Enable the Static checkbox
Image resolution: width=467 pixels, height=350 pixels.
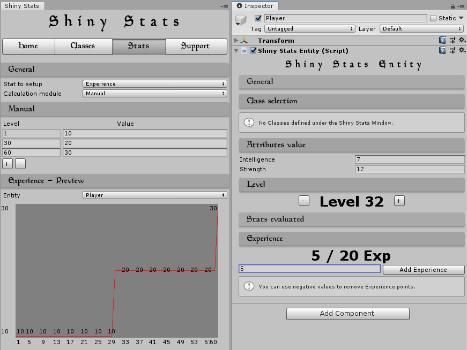(x=433, y=18)
